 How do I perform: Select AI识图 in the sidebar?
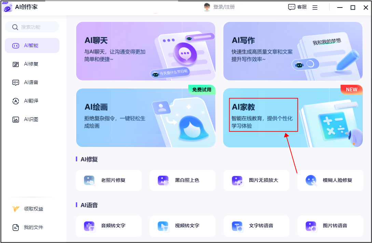pyautogui.click(x=32, y=119)
